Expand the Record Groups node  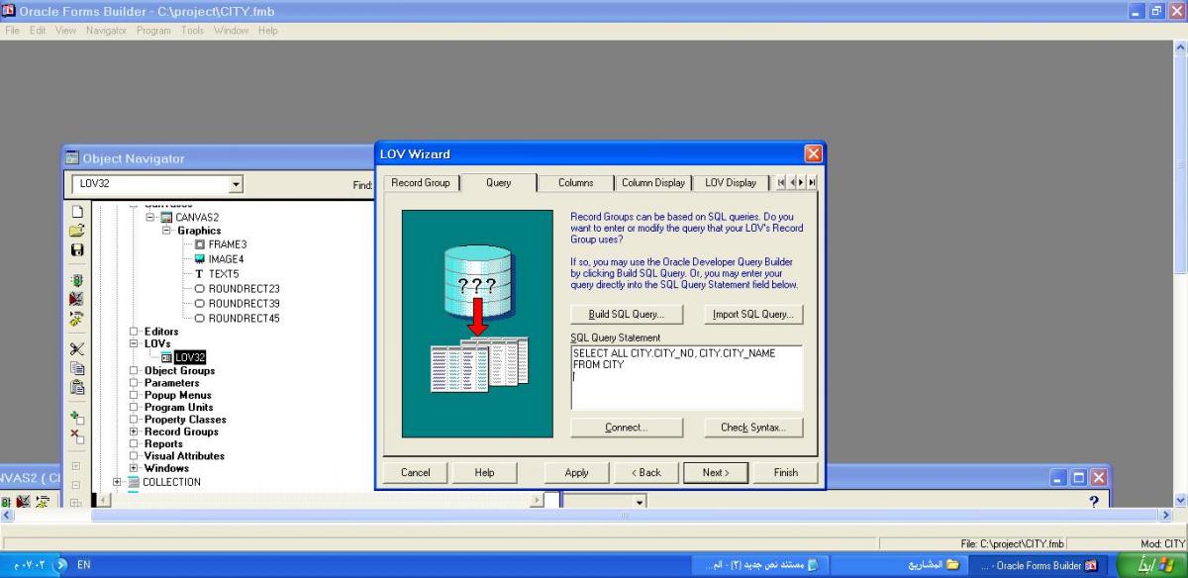point(134,432)
